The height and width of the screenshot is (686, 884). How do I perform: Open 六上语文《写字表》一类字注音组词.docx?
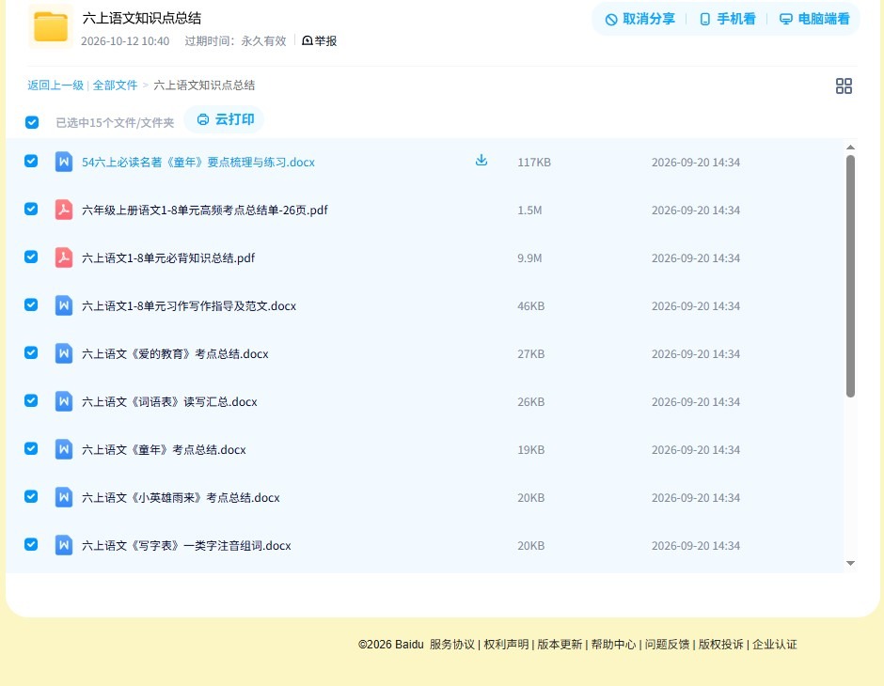coord(186,545)
